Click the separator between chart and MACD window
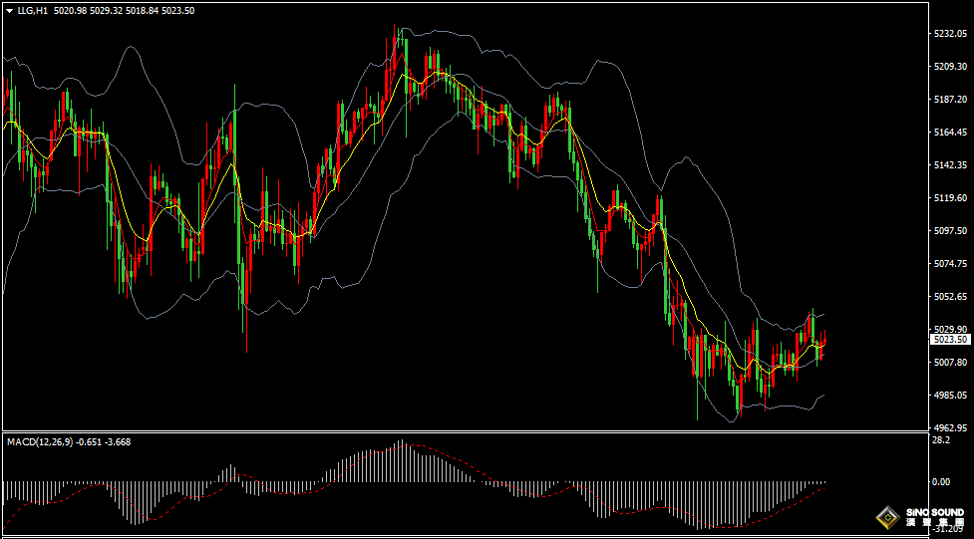Image resolution: width=974 pixels, height=539 pixels. (x=465, y=431)
